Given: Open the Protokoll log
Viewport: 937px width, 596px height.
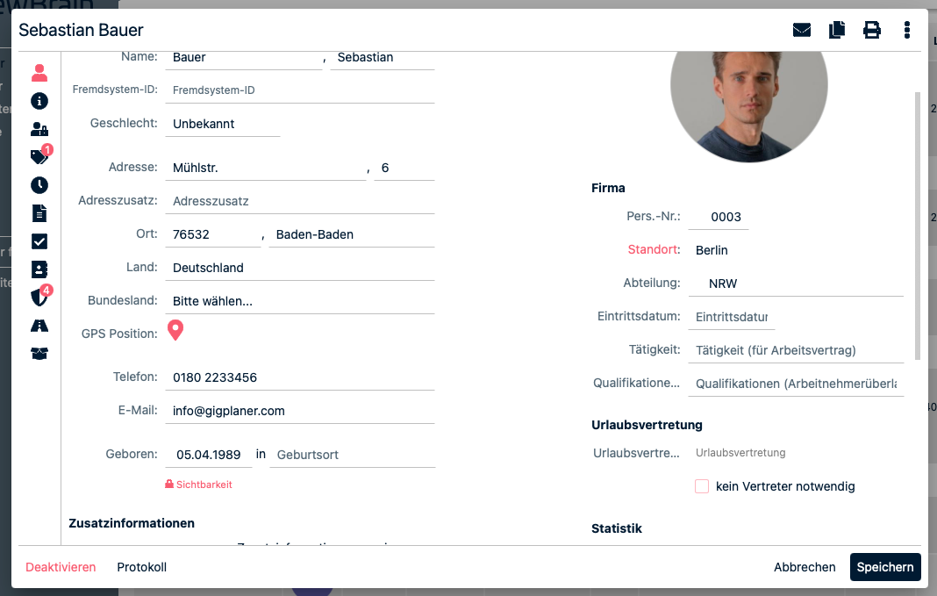Looking at the screenshot, I should 142,567.
